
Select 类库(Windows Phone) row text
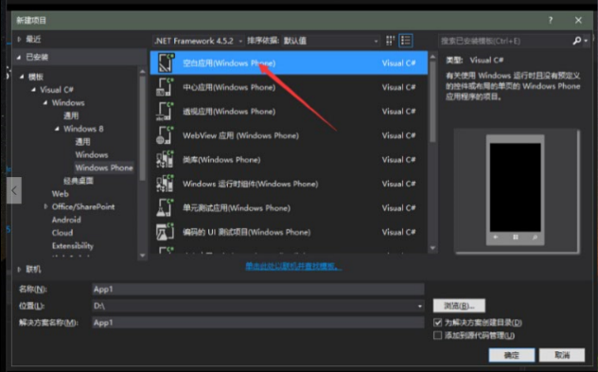221,159
